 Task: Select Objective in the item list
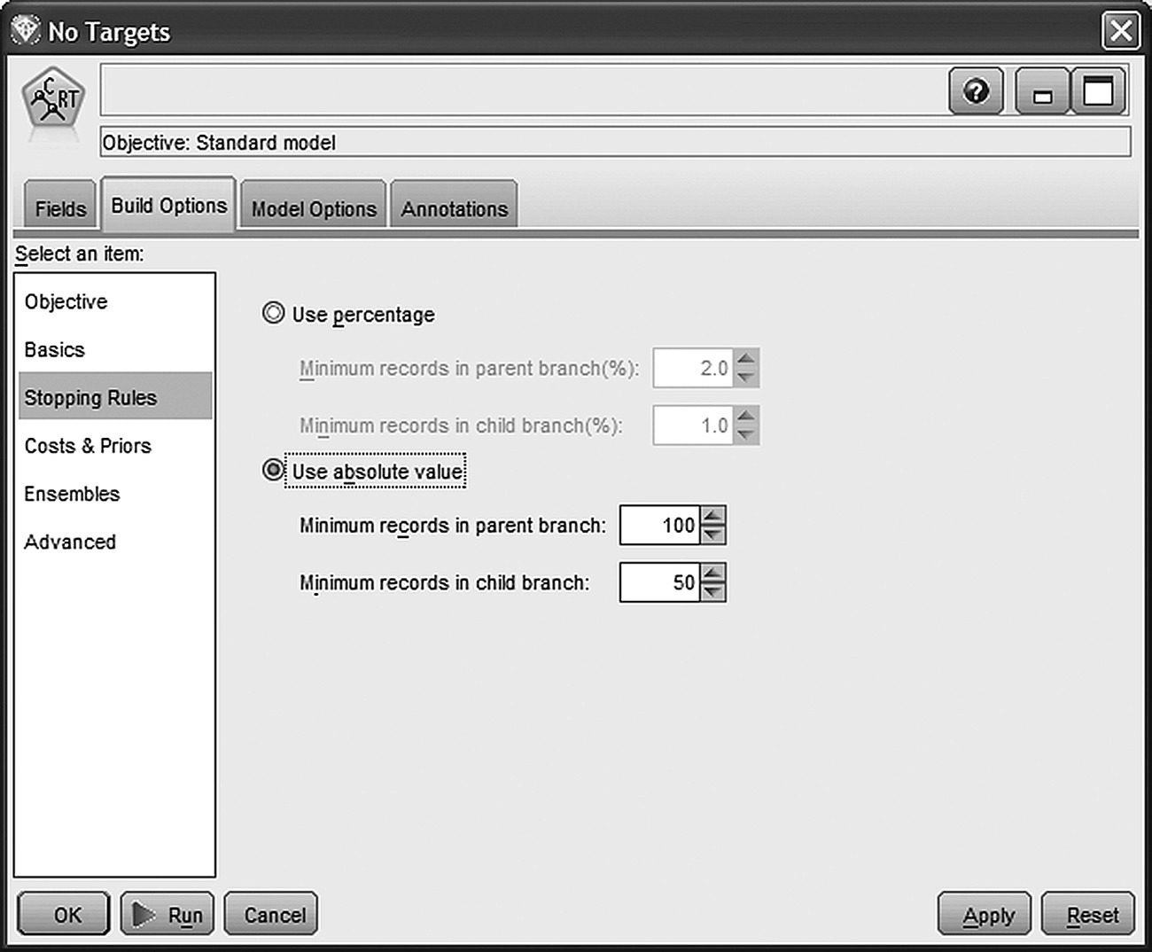[x=115, y=301]
